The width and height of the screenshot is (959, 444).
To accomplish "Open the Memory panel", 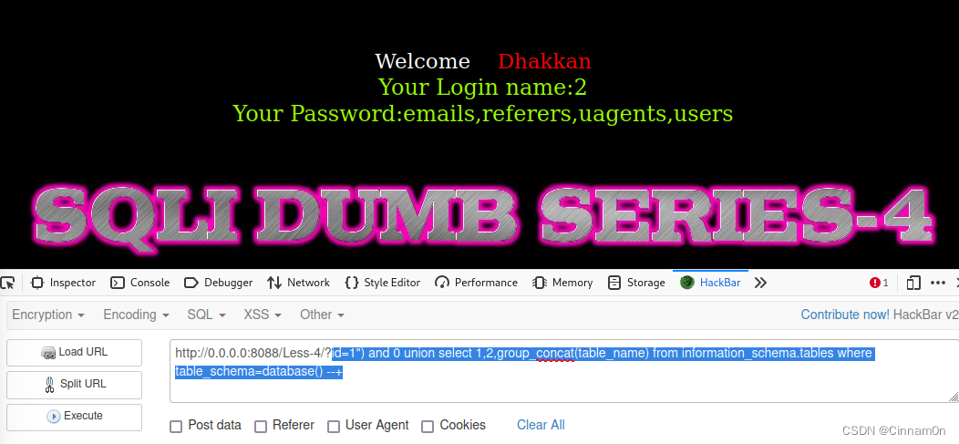I will point(562,283).
